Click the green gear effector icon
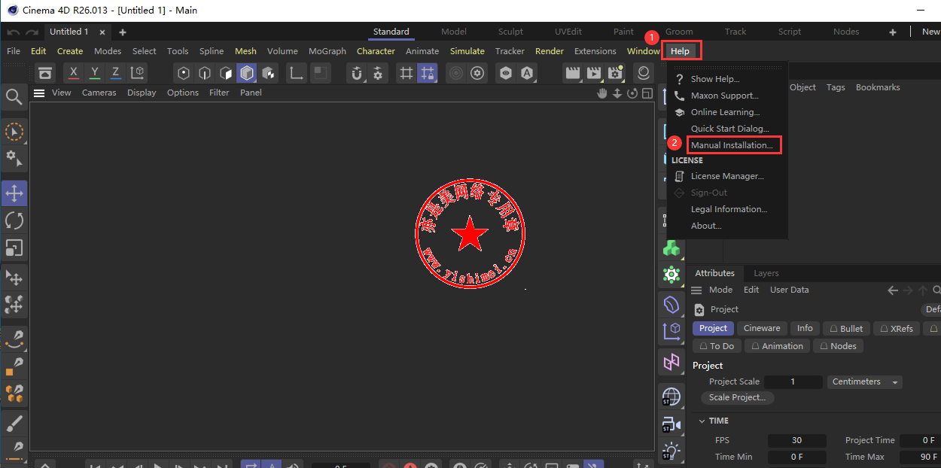The height and width of the screenshot is (468, 941). 671,275
